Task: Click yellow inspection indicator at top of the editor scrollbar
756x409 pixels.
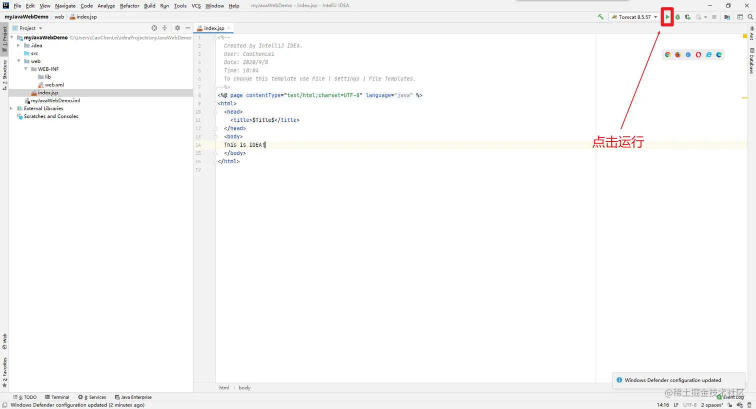Action: tap(745, 36)
